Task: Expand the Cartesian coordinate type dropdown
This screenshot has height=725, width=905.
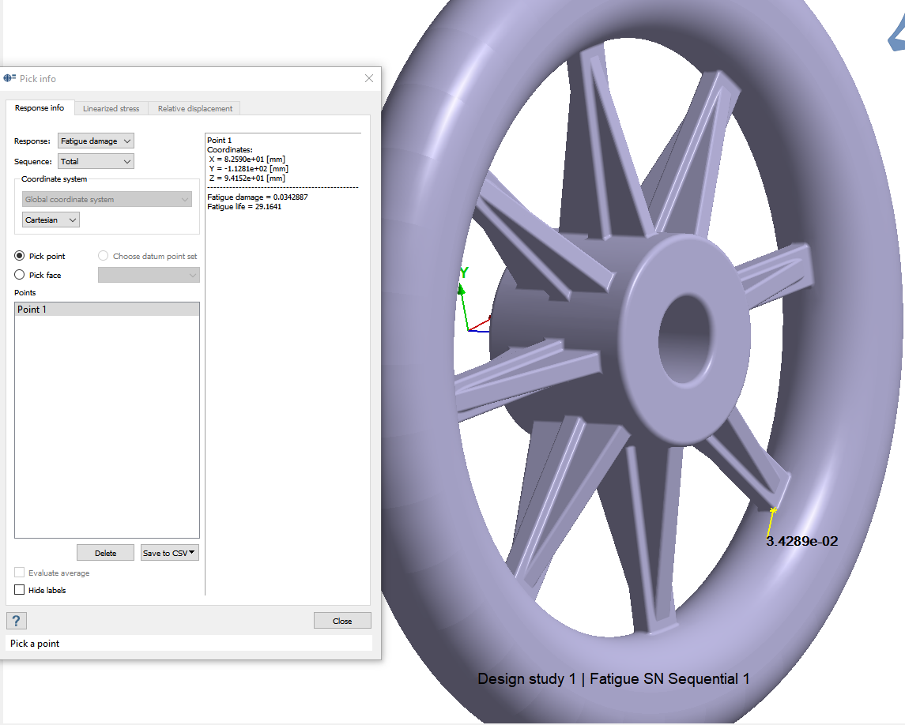Action: click(x=51, y=220)
